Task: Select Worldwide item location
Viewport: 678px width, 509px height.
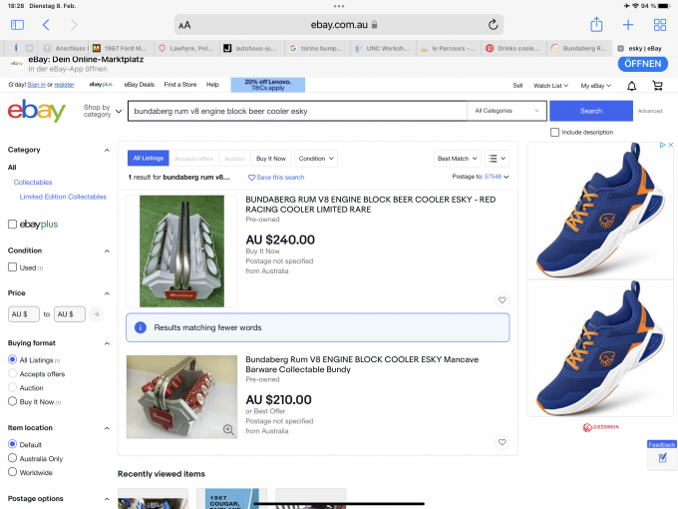Action: 13,472
